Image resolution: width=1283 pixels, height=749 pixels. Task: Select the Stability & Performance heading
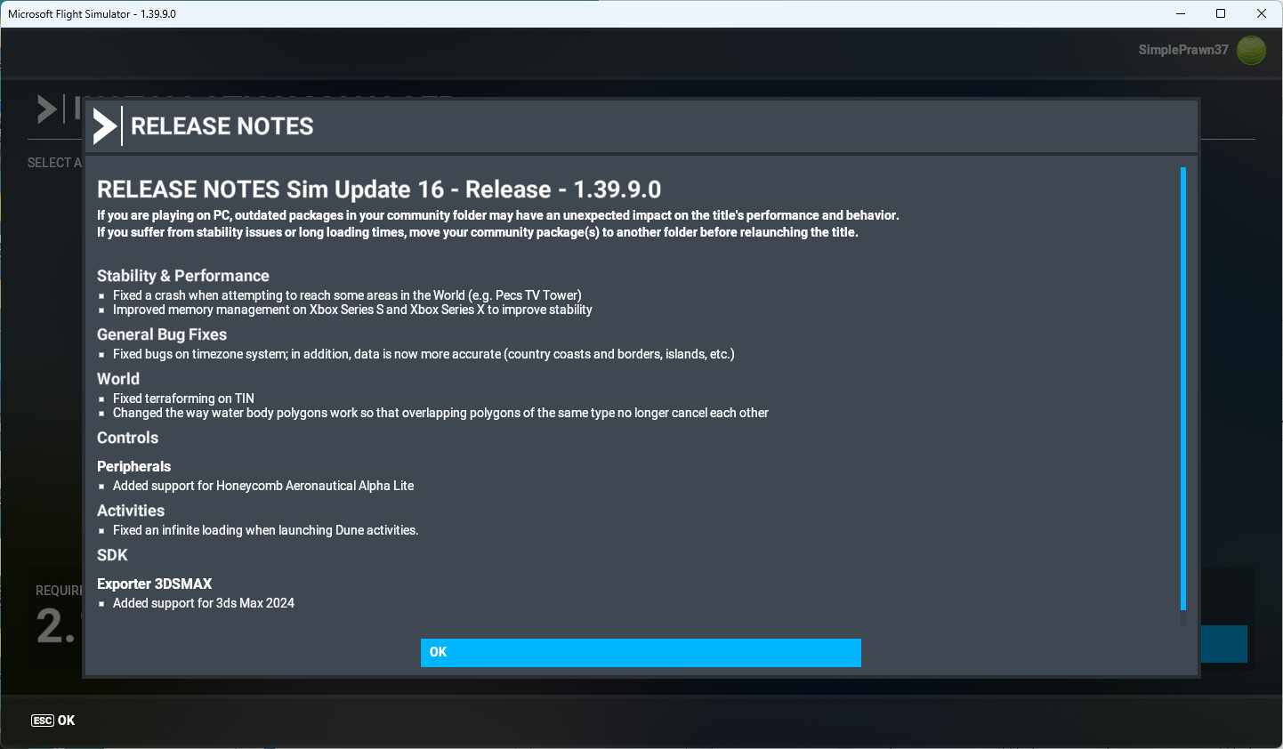[x=183, y=276]
